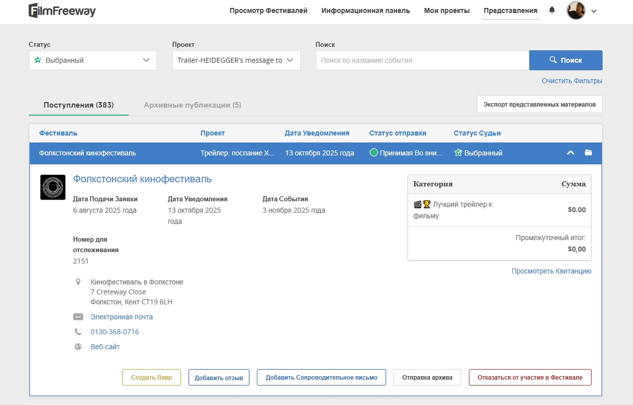Click the folder icon in the blue row
This screenshot has height=405, width=633.
[x=588, y=153]
